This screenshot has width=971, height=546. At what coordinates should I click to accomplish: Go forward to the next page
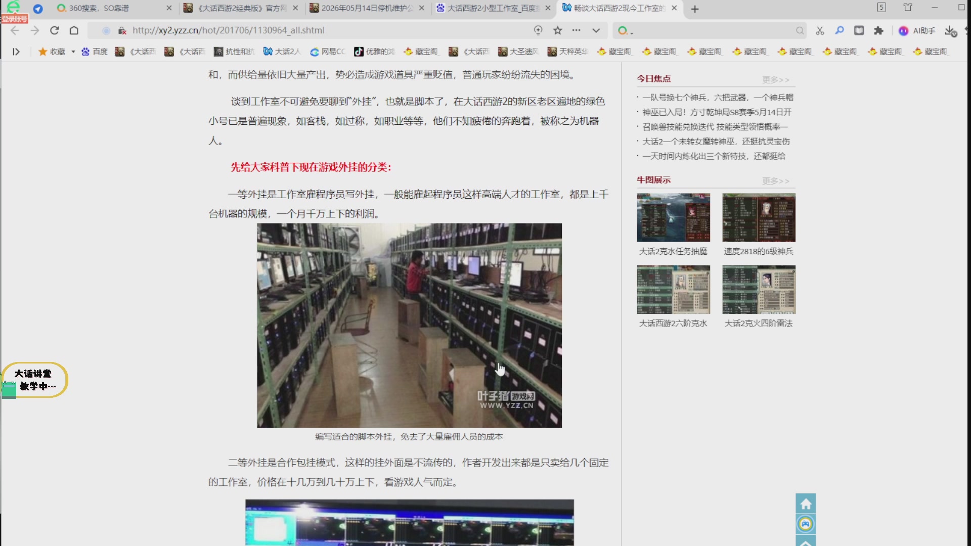pos(35,30)
